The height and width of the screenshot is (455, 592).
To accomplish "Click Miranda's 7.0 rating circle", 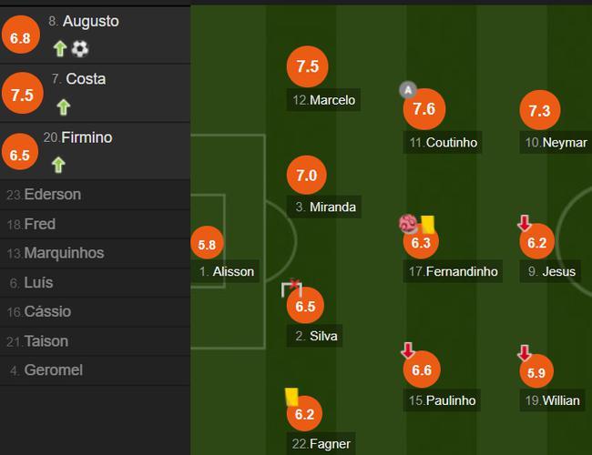I will pos(307,175).
